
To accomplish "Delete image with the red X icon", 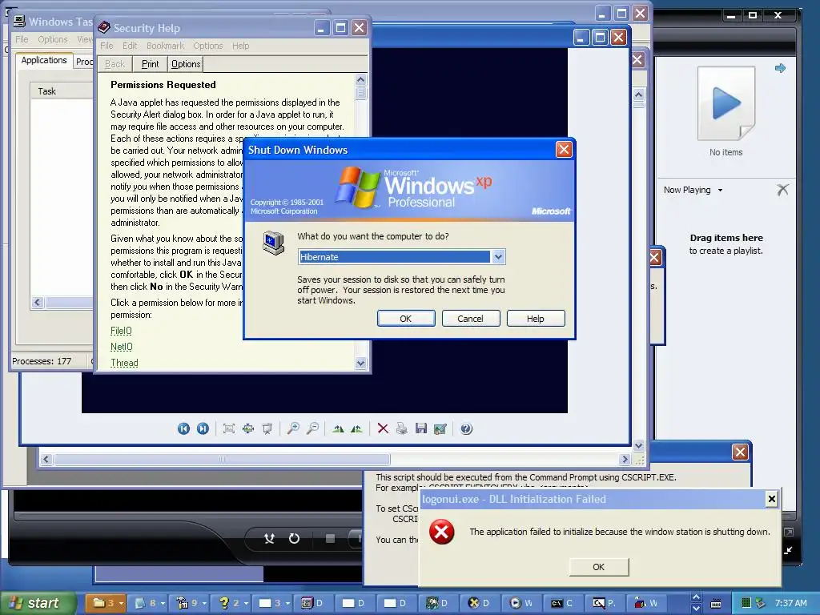I will click(x=383, y=429).
